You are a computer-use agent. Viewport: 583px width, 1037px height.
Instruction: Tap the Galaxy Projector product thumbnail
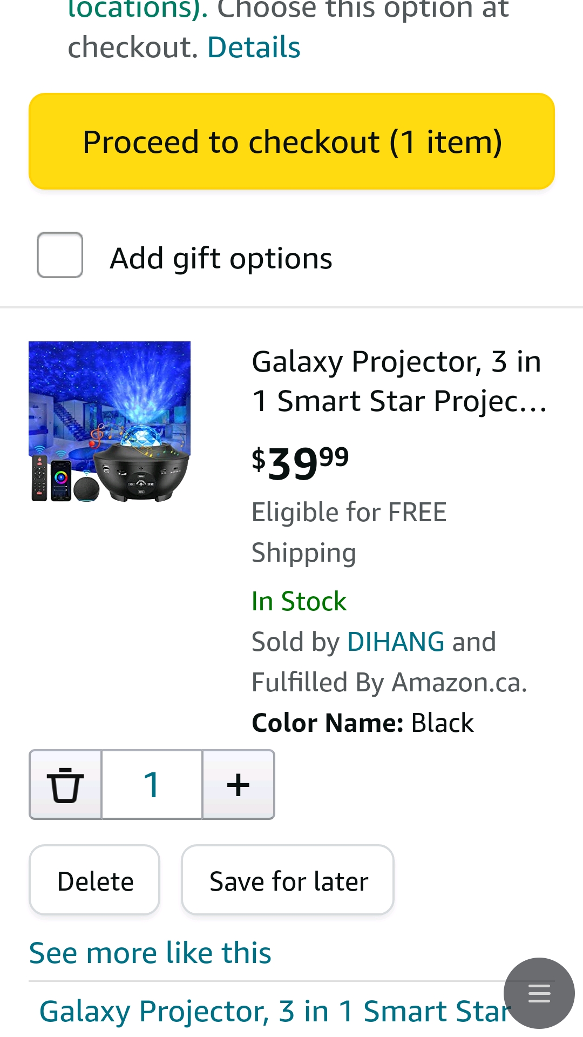[110, 422]
